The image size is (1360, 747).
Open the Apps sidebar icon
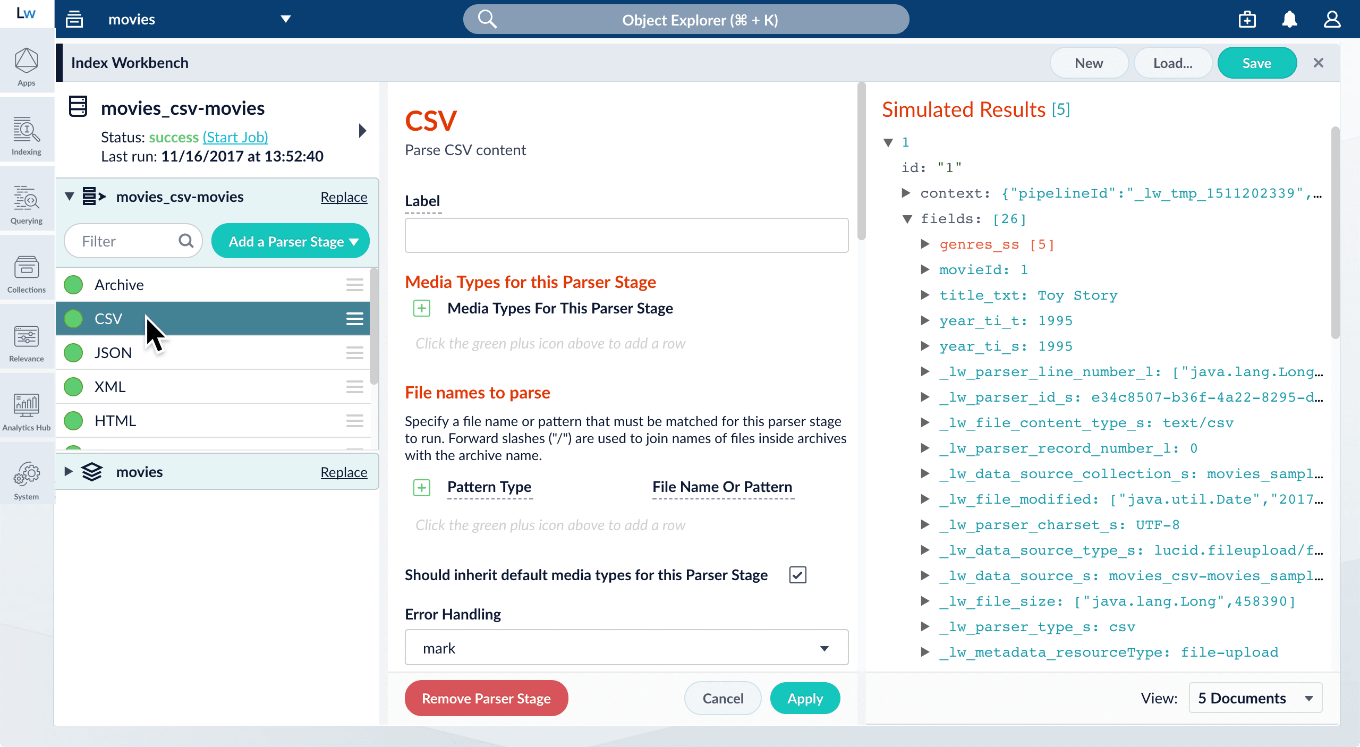pos(27,67)
